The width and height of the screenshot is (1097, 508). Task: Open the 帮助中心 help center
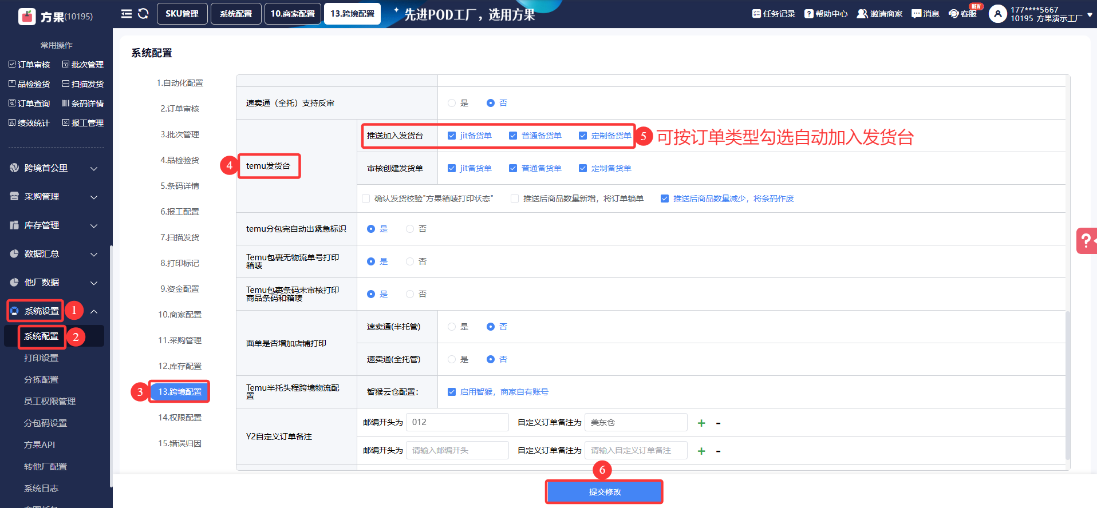point(826,14)
